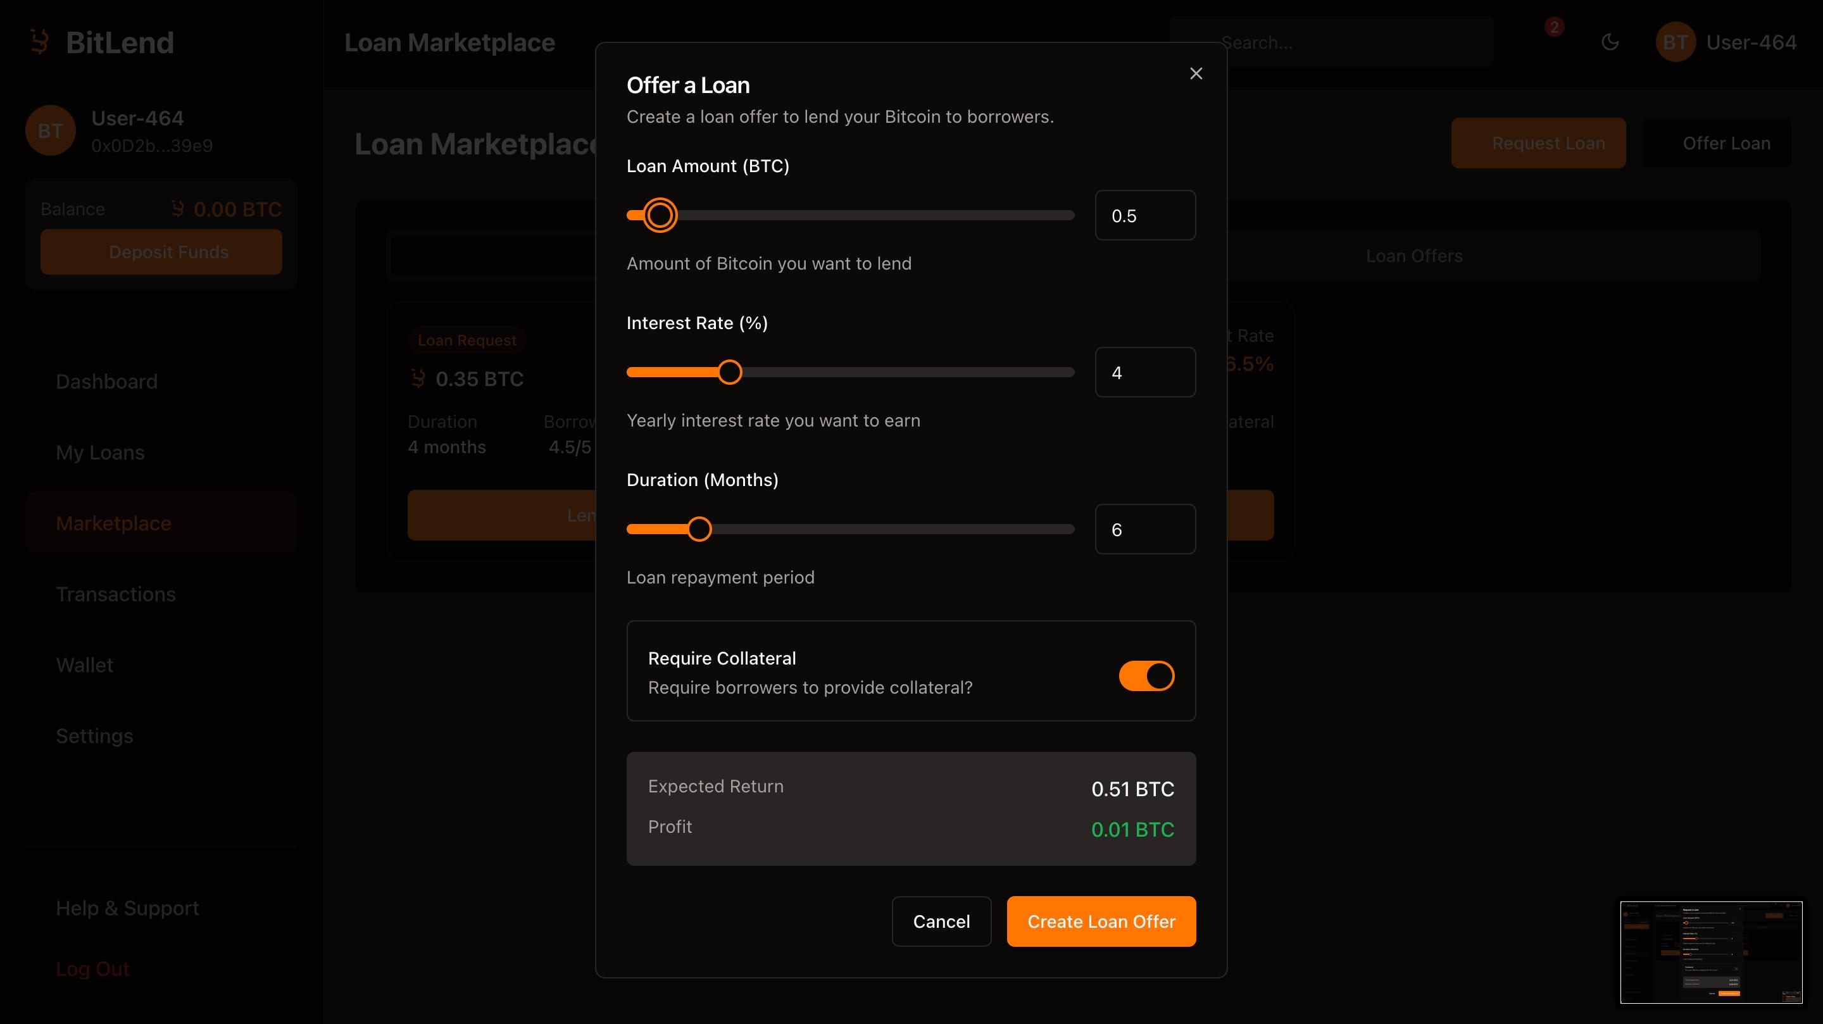1823x1024 pixels.
Task: Click the Bitcoin icon beside balance
Action: tap(178, 209)
